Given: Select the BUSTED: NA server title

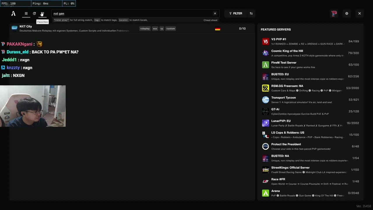Looking at the screenshot, I should (280, 156).
